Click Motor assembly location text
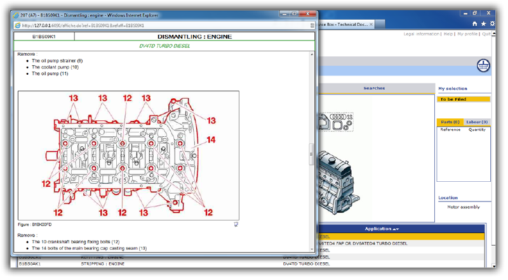The image size is (508, 280). (x=464, y=207)
